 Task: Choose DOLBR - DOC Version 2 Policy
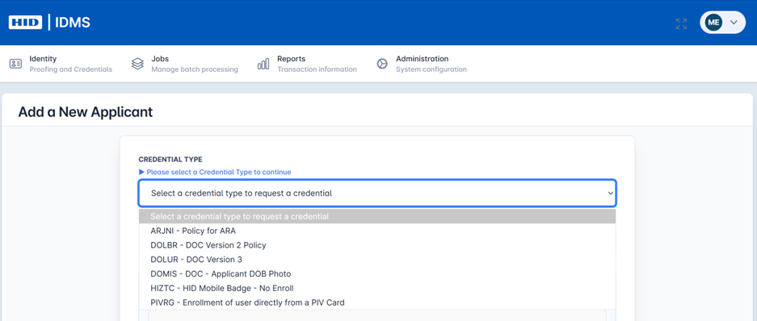click(x=377, y=245)
